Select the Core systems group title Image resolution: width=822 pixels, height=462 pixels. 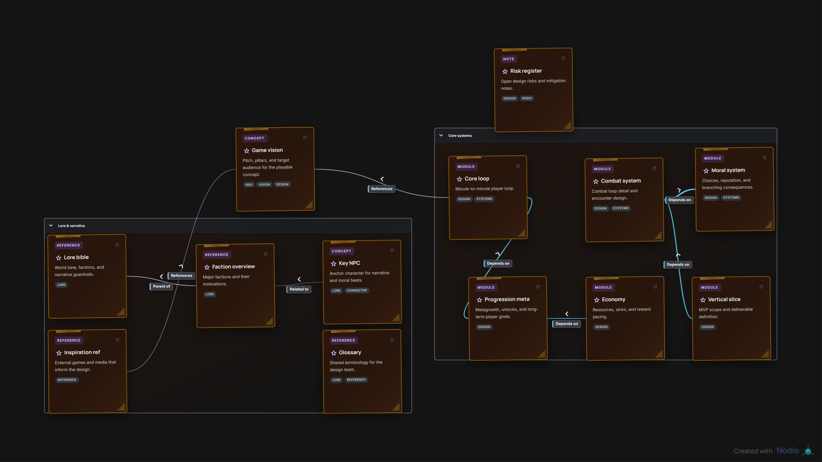click(x=460, y=136)
